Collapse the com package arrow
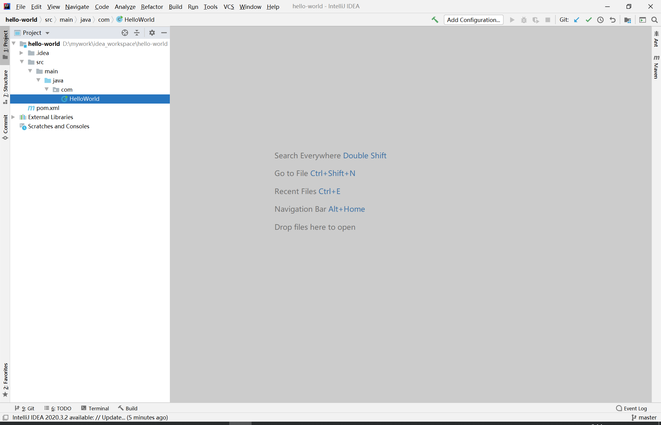This screenshot has height=425, width=661. pos(47,90)
